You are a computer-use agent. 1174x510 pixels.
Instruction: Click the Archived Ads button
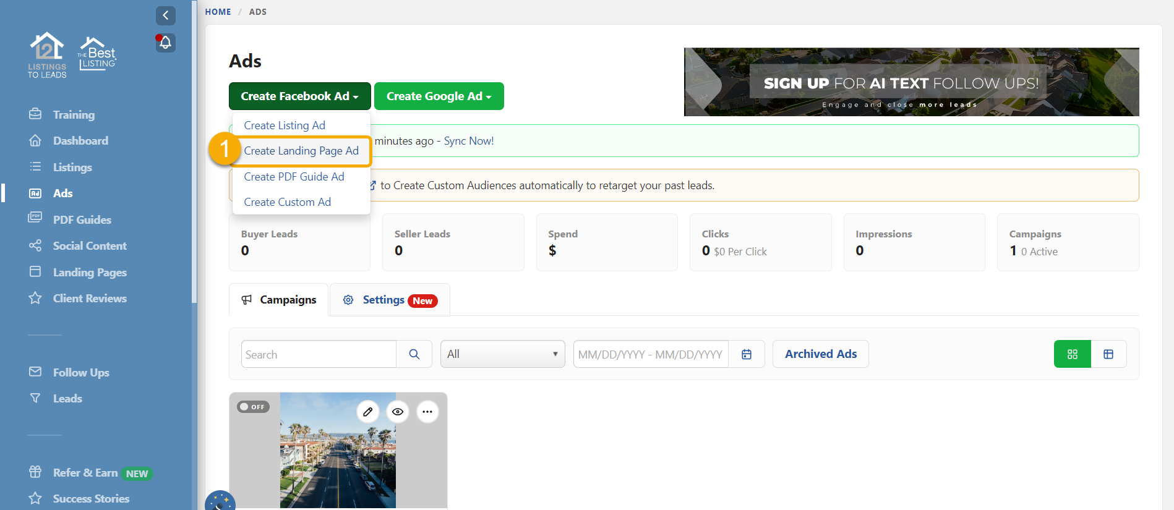tap(820, 354)
